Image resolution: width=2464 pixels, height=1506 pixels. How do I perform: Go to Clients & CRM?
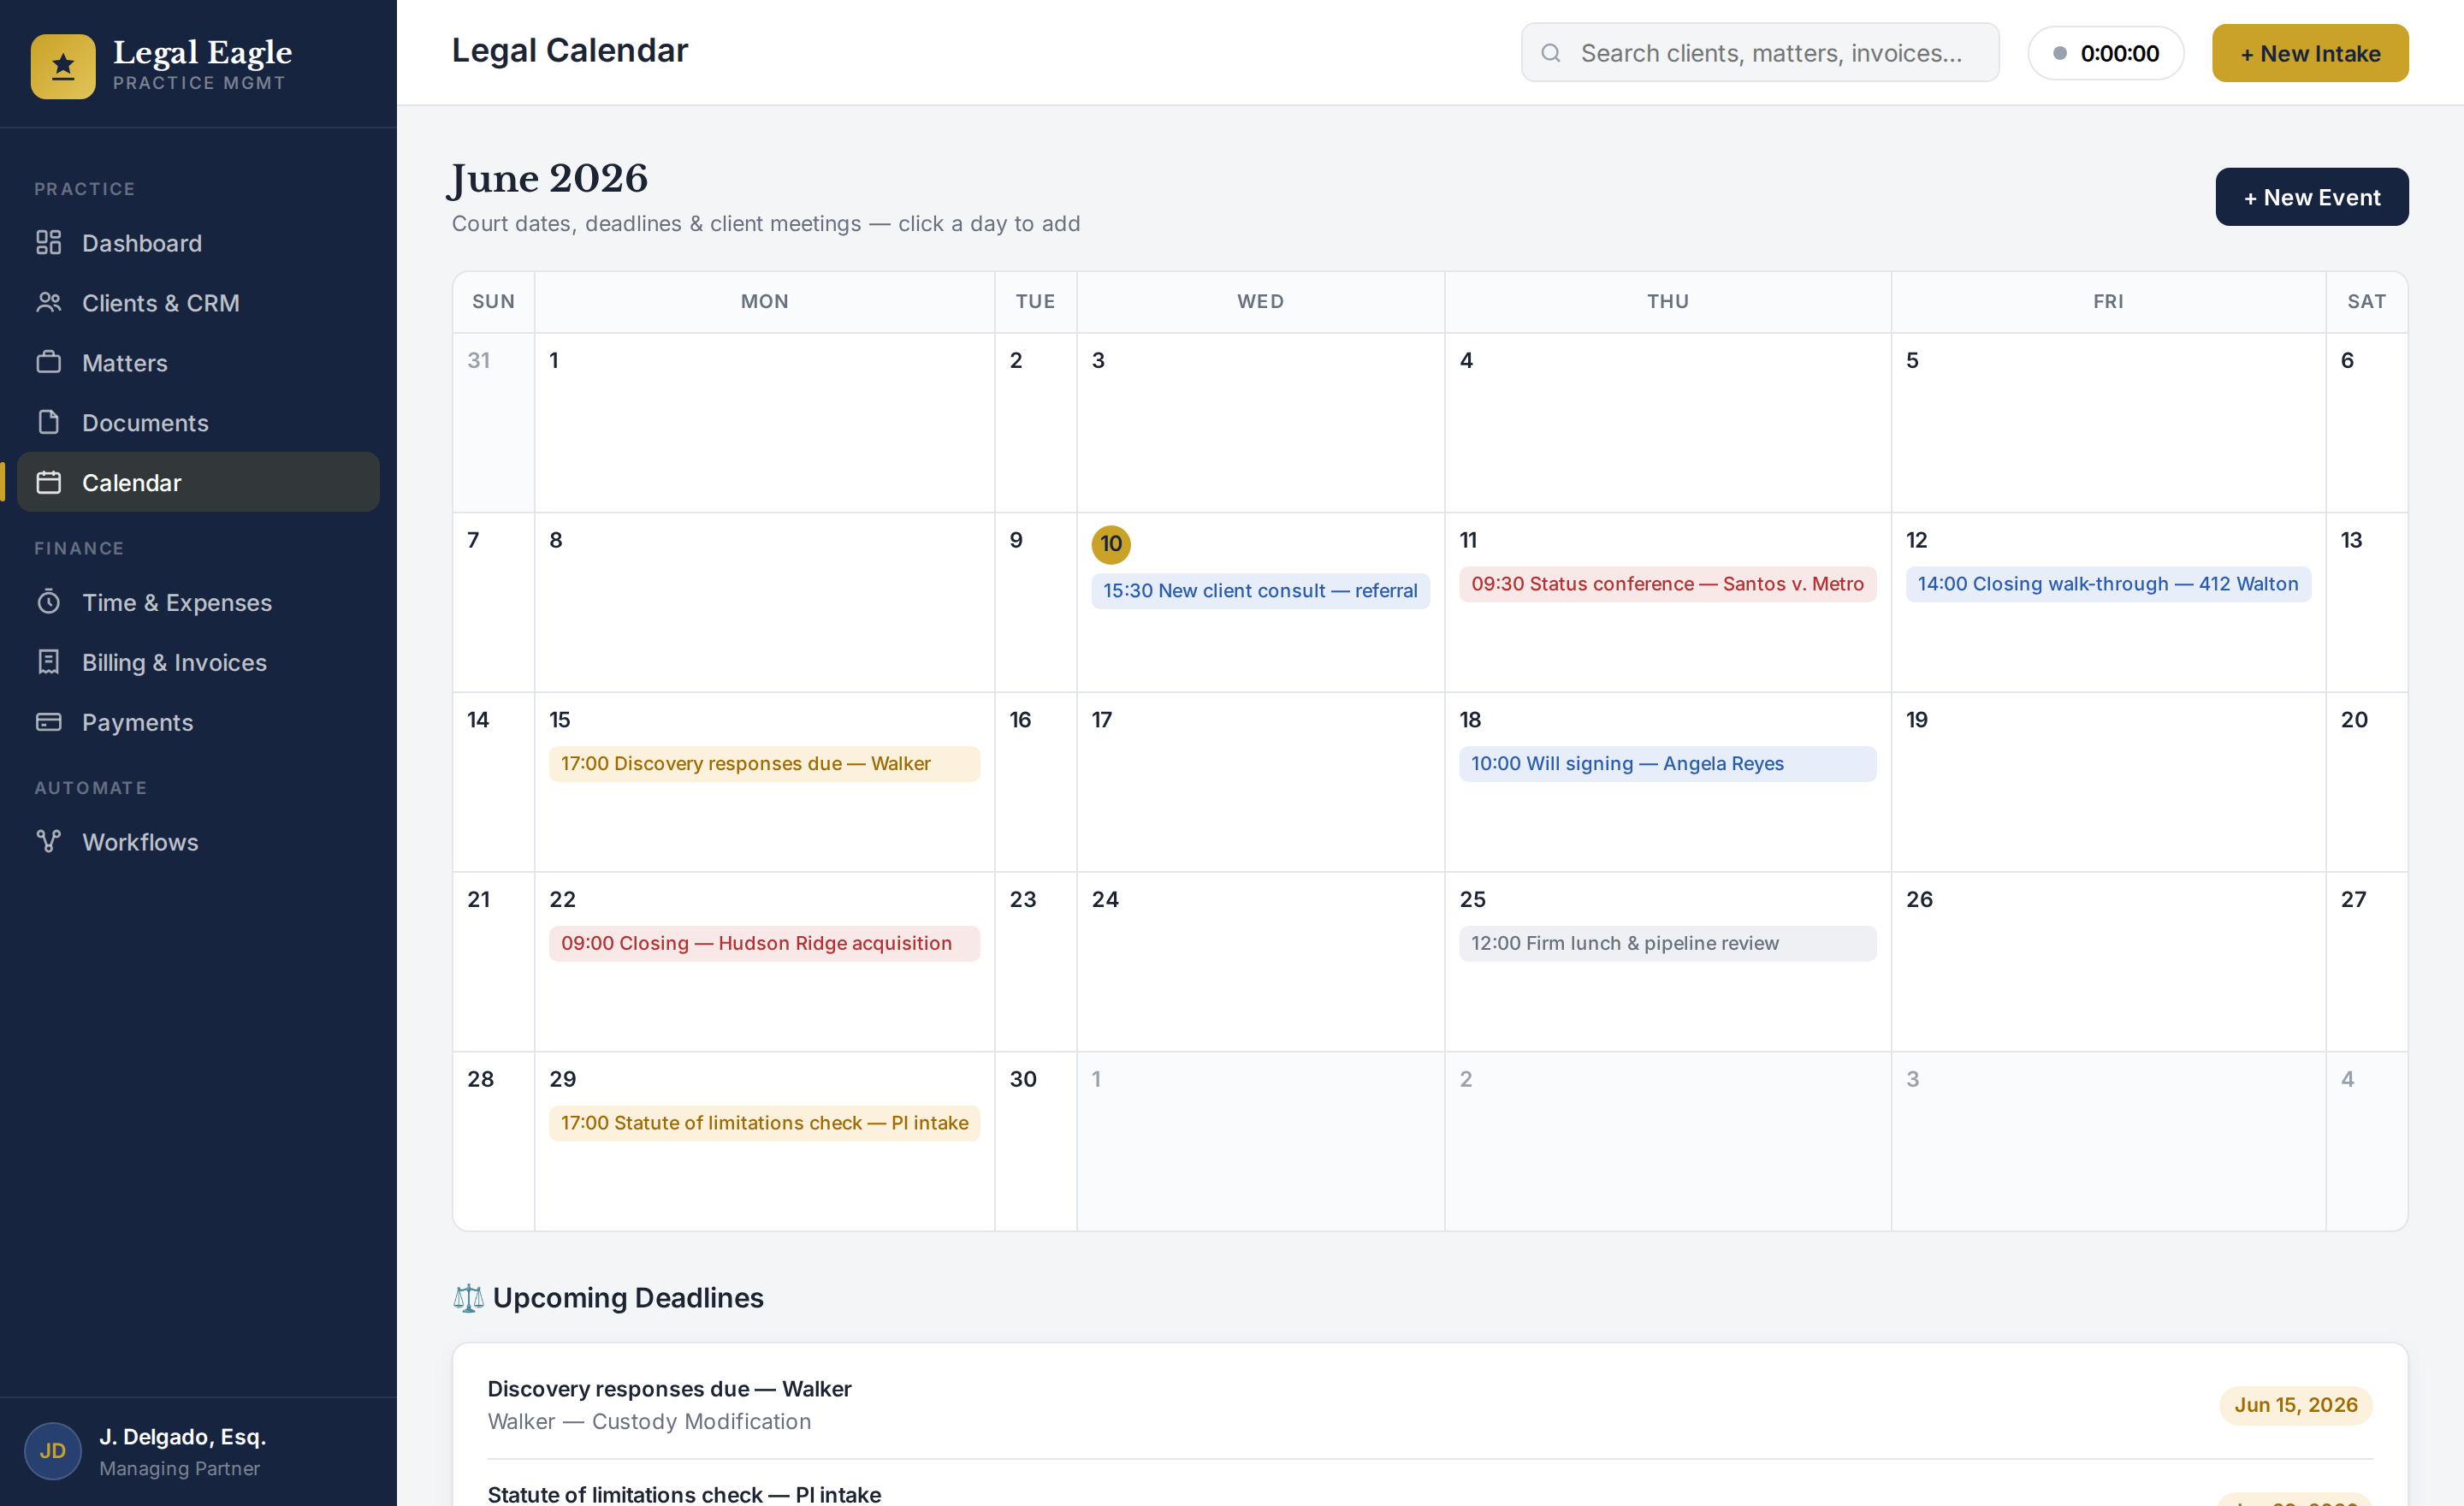199,302
